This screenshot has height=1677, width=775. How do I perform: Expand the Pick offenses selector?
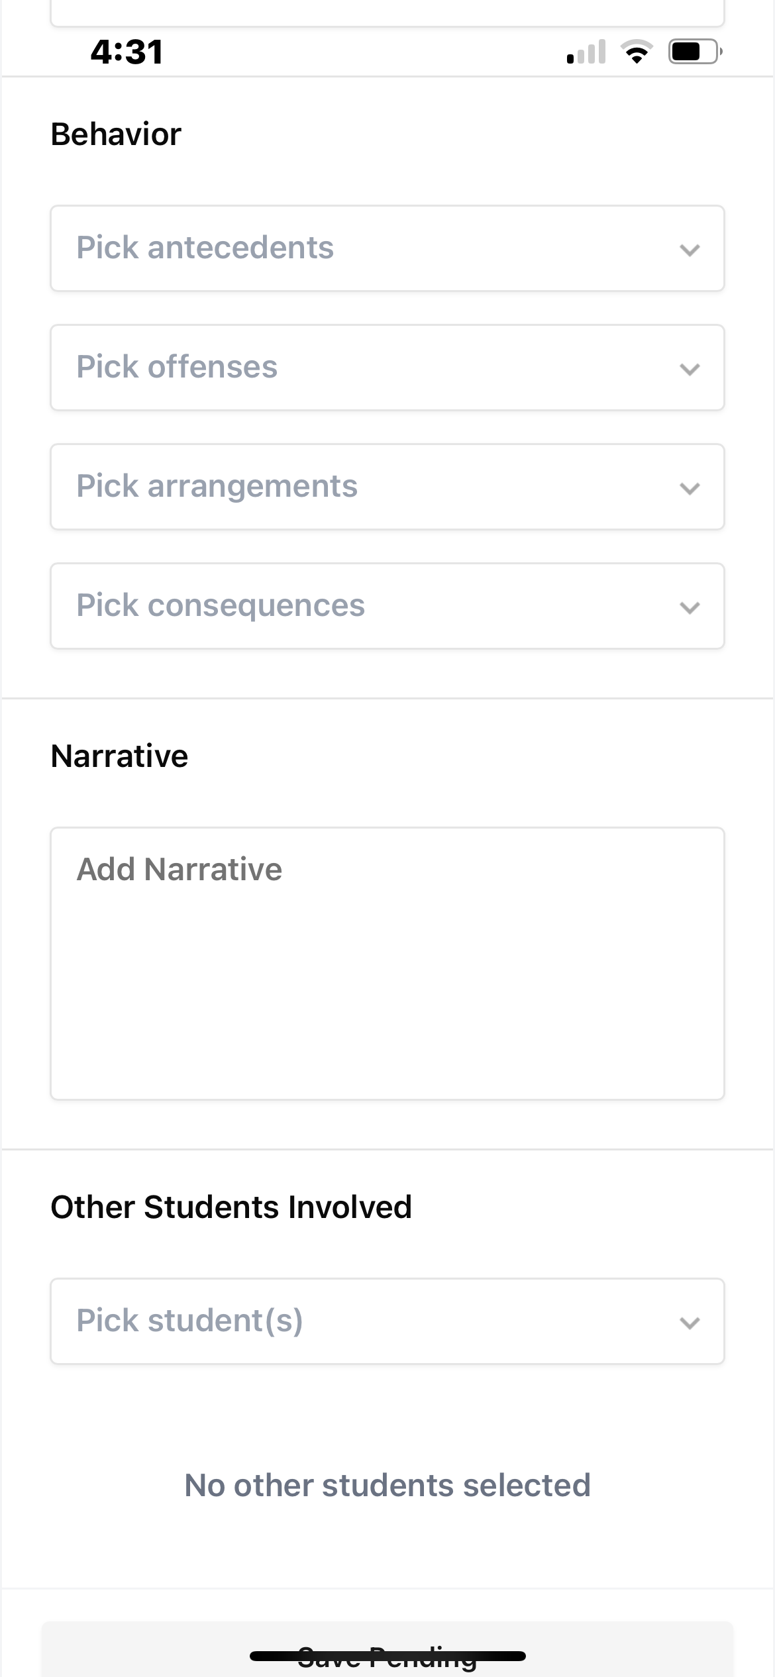[x=371, y=368]
